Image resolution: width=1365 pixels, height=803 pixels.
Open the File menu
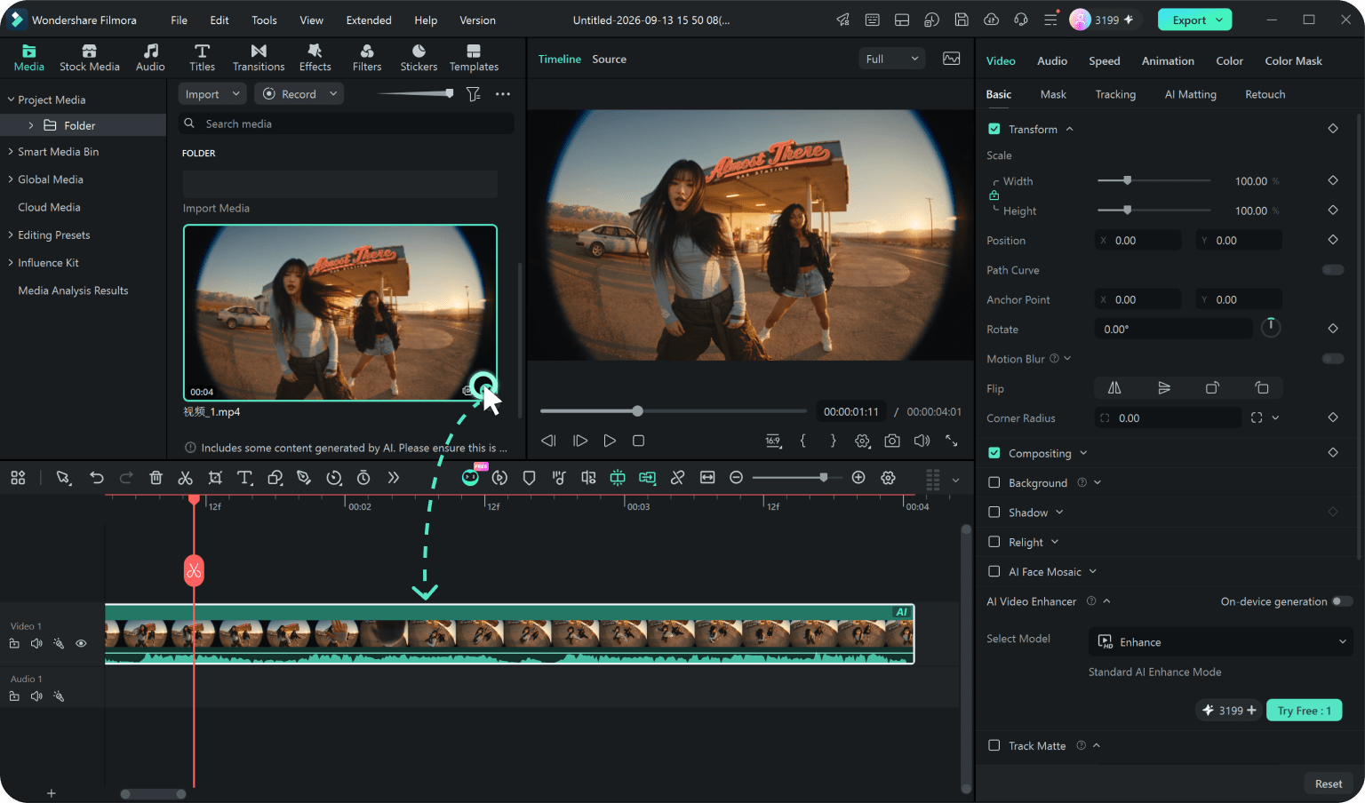[x=179, y=20]
